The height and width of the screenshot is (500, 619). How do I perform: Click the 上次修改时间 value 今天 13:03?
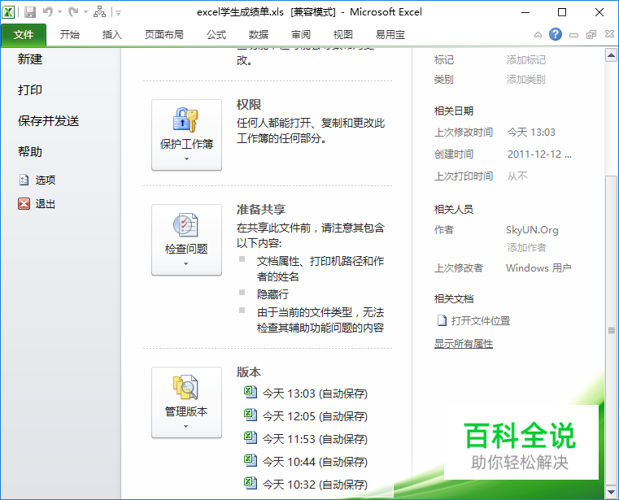point(531,133)
